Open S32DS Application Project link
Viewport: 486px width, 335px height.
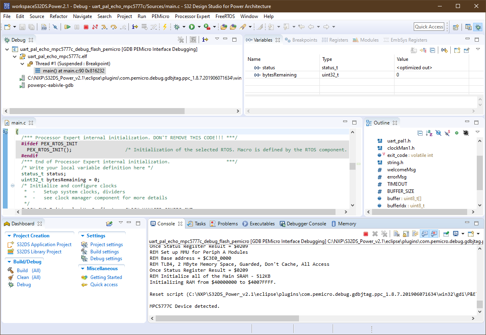(44, 245)
